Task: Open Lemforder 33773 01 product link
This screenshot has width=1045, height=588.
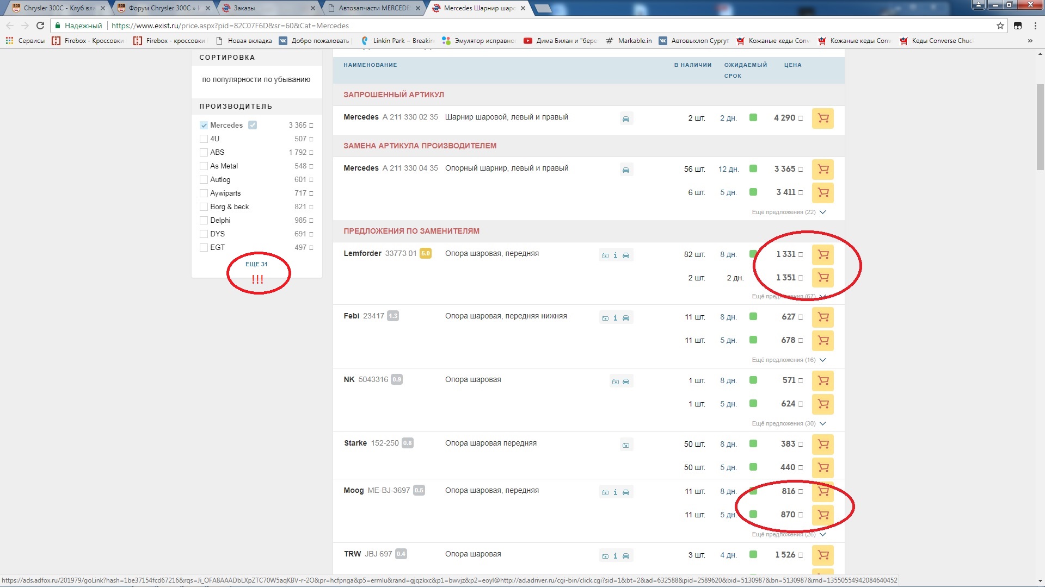Action: pyautogui.click(x=380, y=253)
